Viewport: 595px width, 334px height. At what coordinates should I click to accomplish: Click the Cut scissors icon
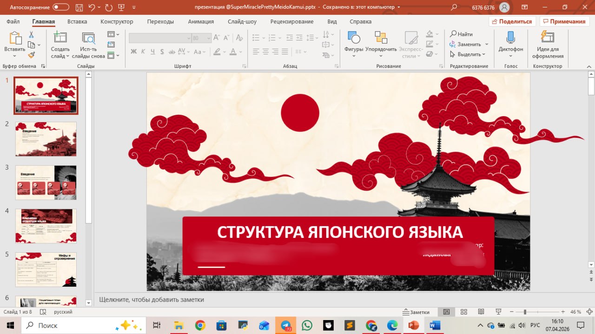tap(31, 35)
